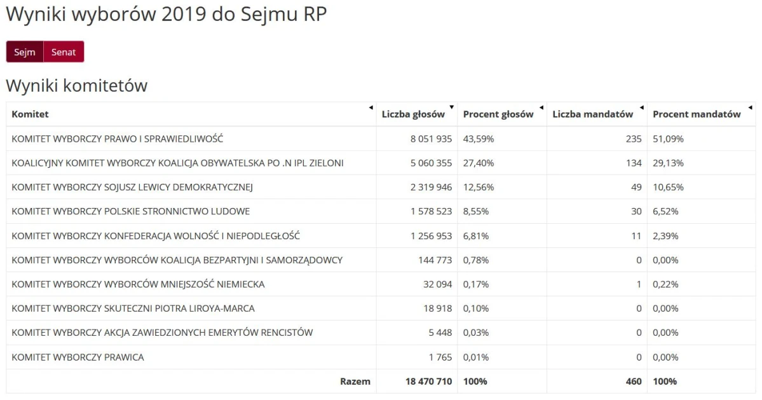Sort by Procent głosów arrow icon

pos(541,107)
